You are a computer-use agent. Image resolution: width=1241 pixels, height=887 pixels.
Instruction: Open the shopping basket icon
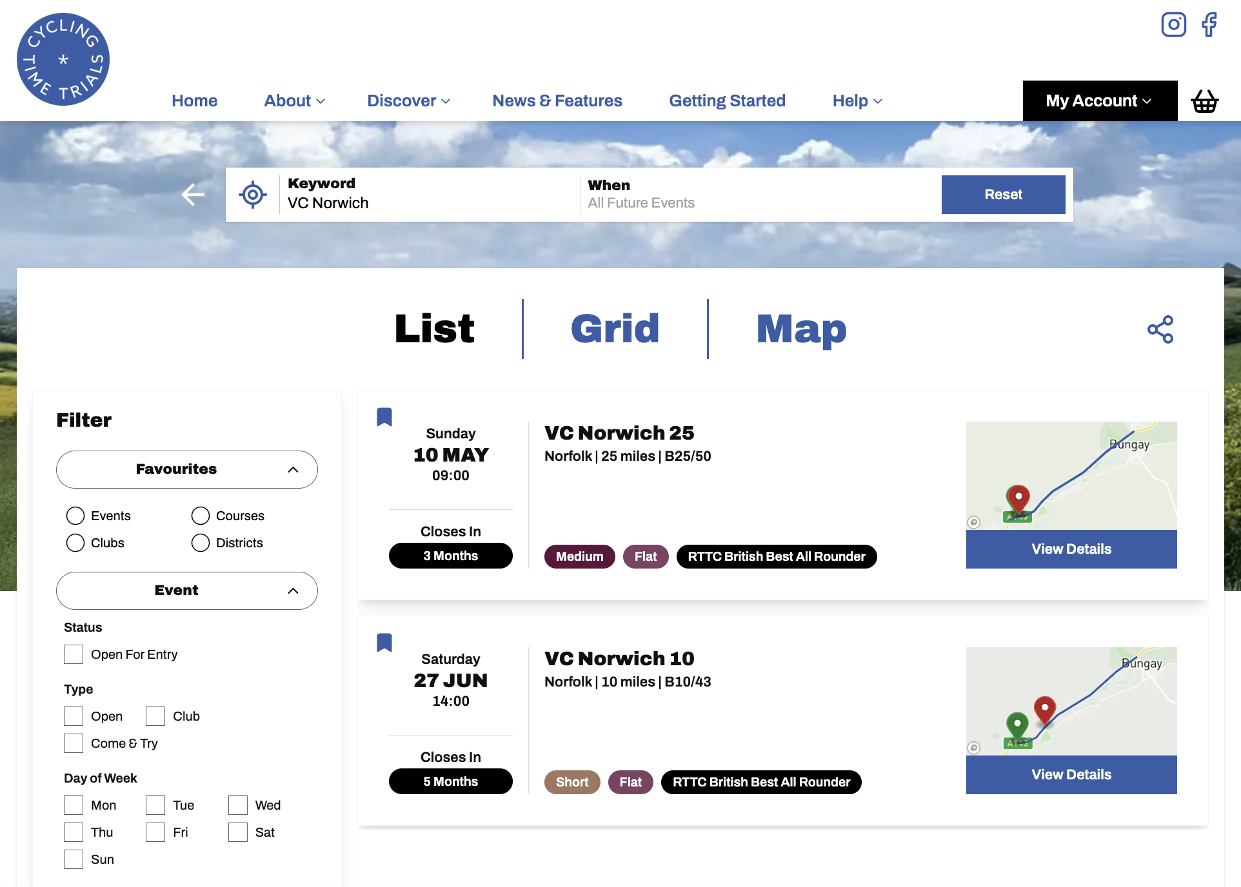pos(1204,101)
